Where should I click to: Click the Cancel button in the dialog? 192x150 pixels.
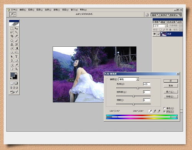[170, 86]
